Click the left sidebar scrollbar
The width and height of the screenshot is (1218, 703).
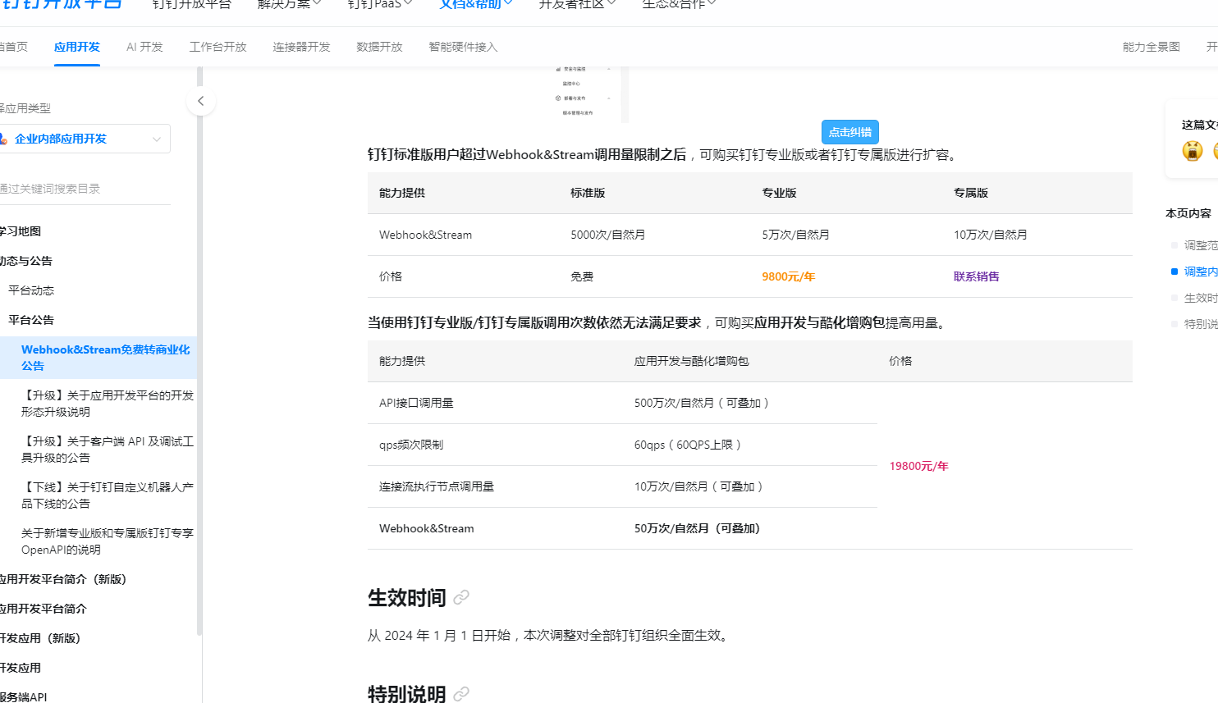coord(199,351)
